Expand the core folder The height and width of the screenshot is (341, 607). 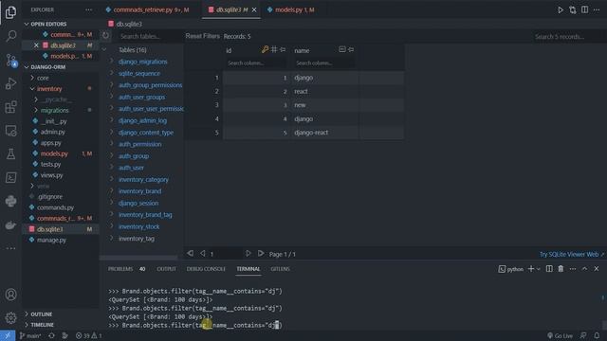click(x=32, y=78)
